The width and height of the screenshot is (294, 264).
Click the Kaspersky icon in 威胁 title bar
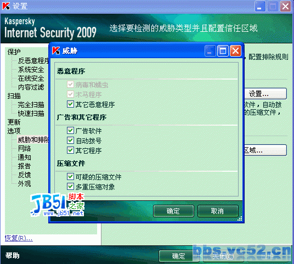click(56, 50)
